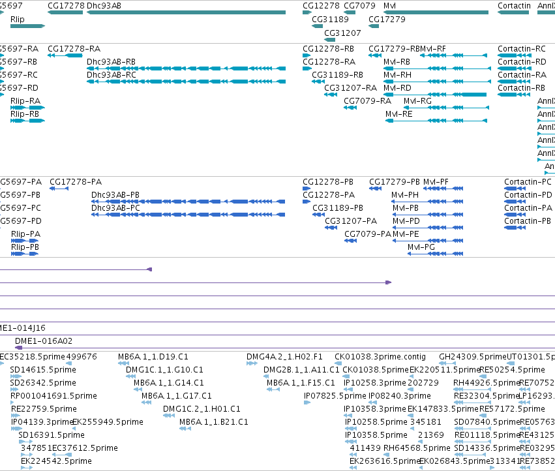Select the CK01038.3prime.contig EST label
555x471 pixels.
tap(380, 357)
